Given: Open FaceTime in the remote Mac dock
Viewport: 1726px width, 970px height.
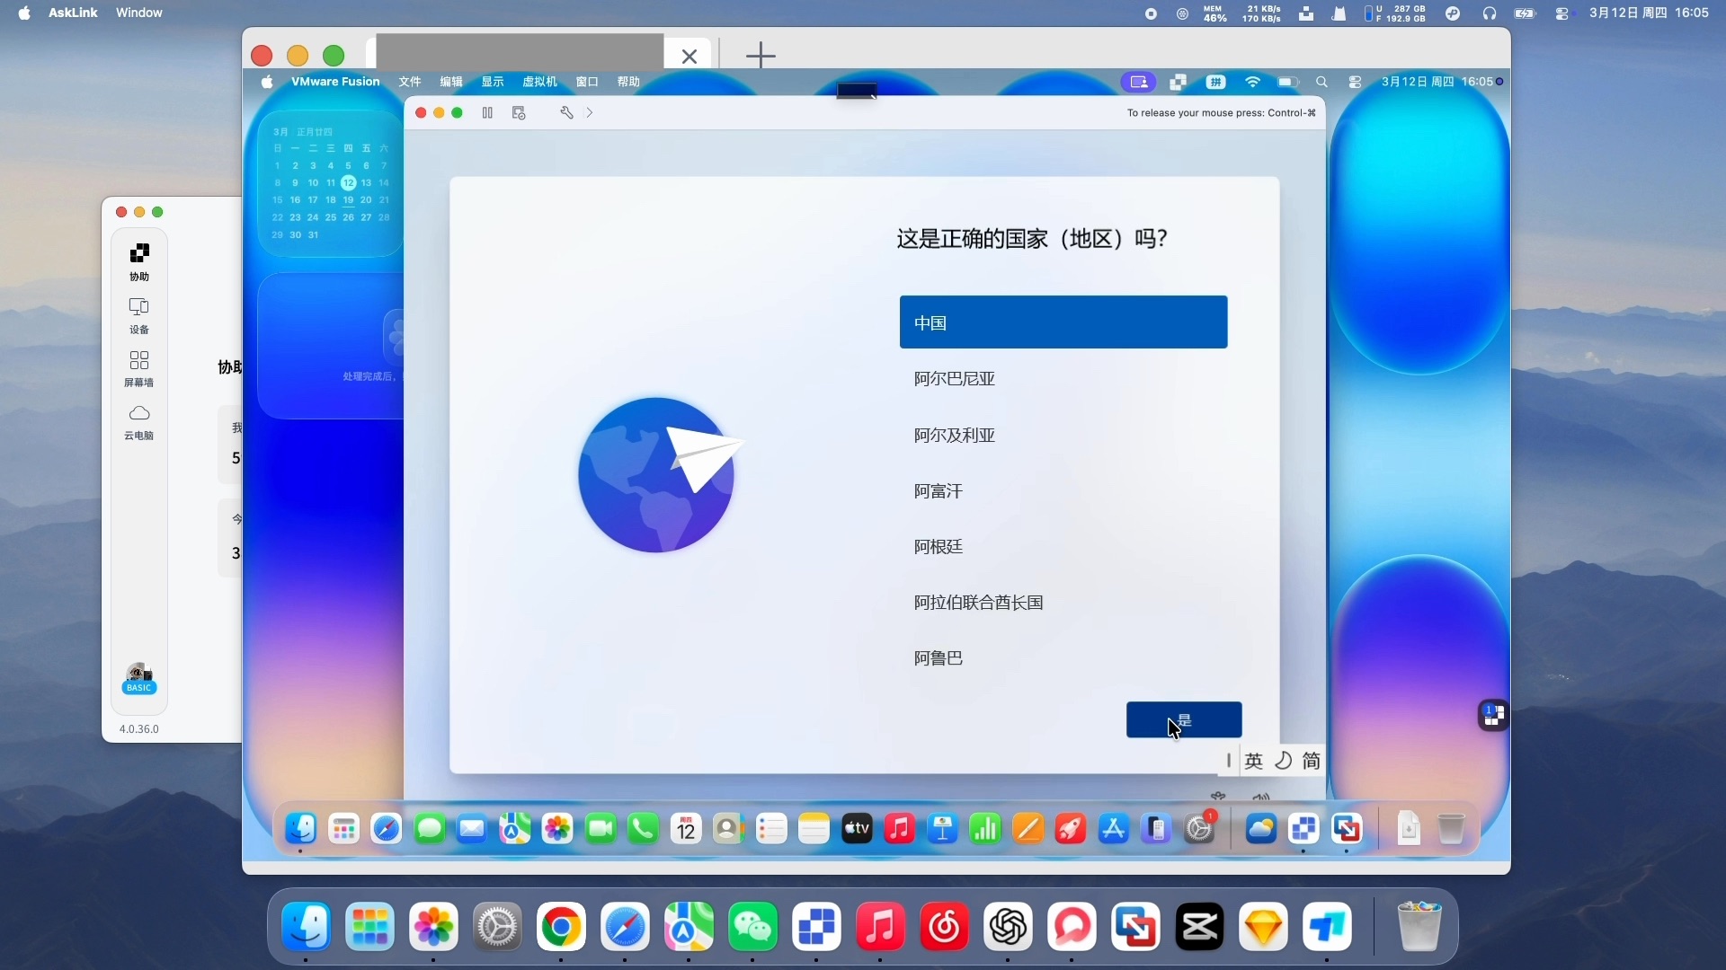Looking at the screenshot, I should coord(601,828).
